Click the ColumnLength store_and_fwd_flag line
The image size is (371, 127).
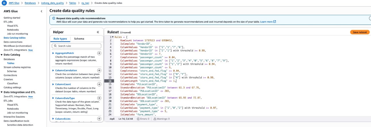(148, 81)
